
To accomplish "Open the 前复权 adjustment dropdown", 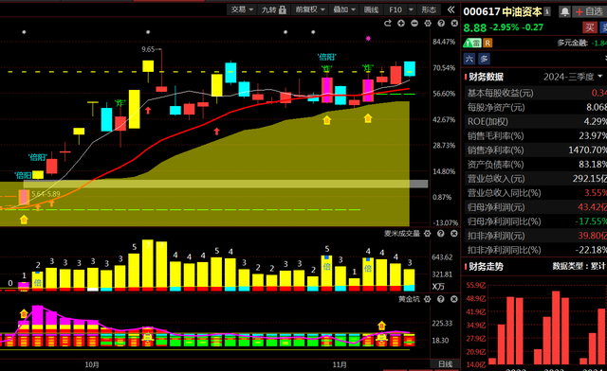I will click(310, 9).
